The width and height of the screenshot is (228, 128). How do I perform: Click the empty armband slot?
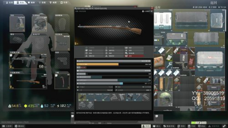coord(17,39)
